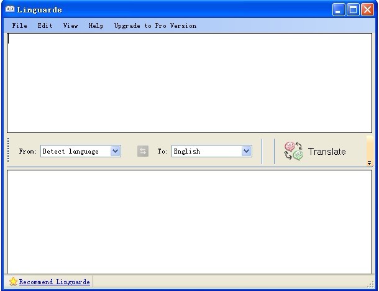Open the To language dropdown
This screenshot has height=291, width=379.
coord(247,151)
